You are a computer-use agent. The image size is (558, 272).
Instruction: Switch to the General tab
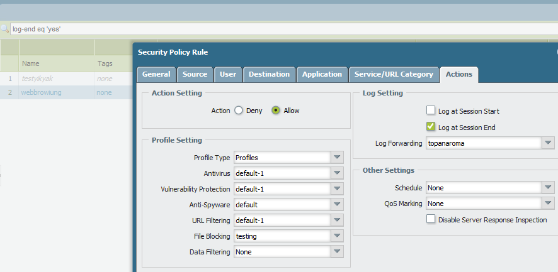[156, 74]
